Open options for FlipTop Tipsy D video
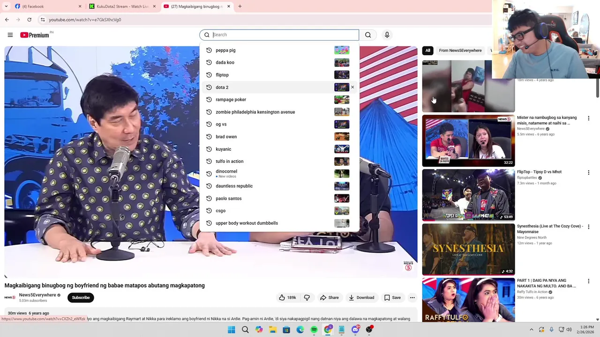 [589, 173]
